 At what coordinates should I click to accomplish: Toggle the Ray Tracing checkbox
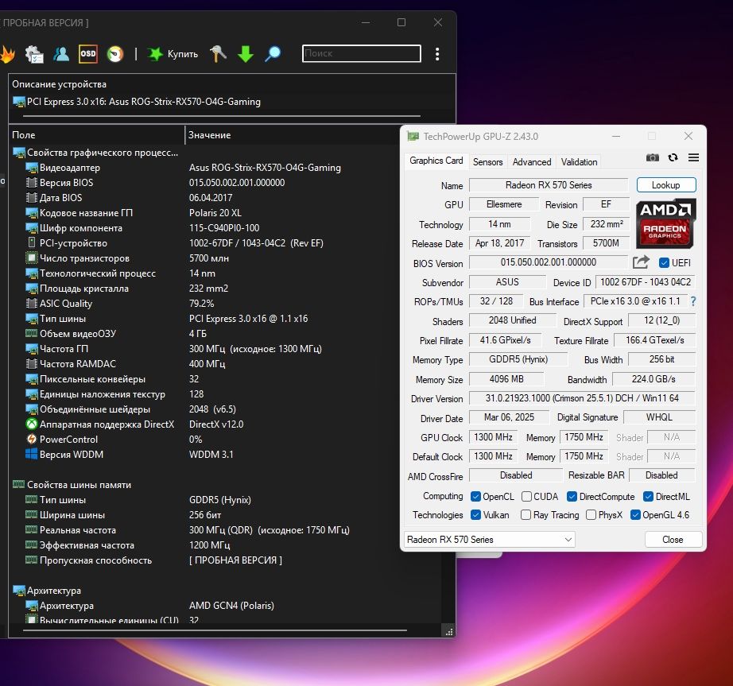(x=526, y=514)
